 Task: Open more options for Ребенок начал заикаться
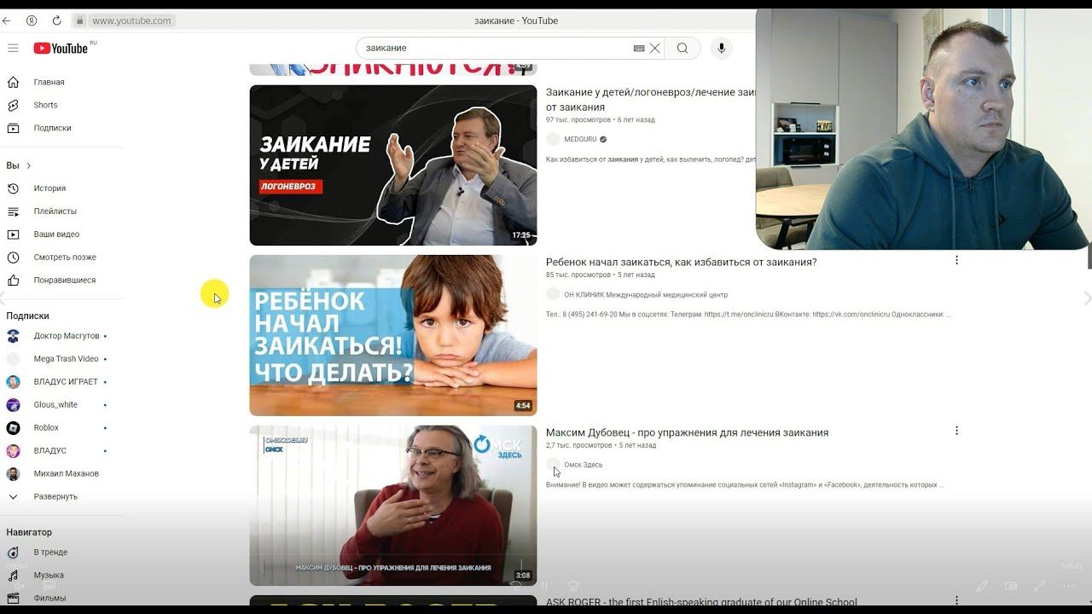coord(956,260)
